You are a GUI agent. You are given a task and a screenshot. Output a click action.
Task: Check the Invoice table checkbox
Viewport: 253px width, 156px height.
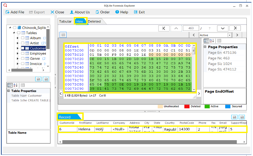[x=23, y=64]
